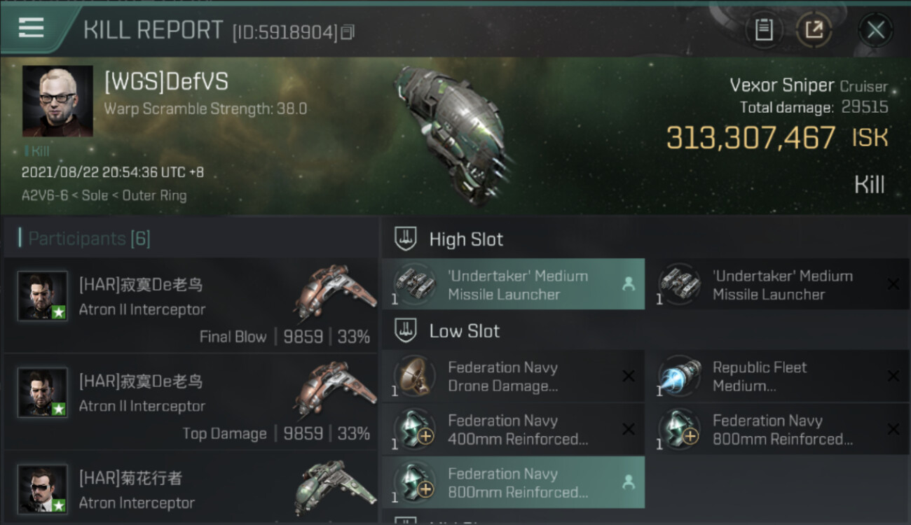Select the Federation Navy Drone Damage module
The height and width of the screenshot is (525, 911).
514,377
